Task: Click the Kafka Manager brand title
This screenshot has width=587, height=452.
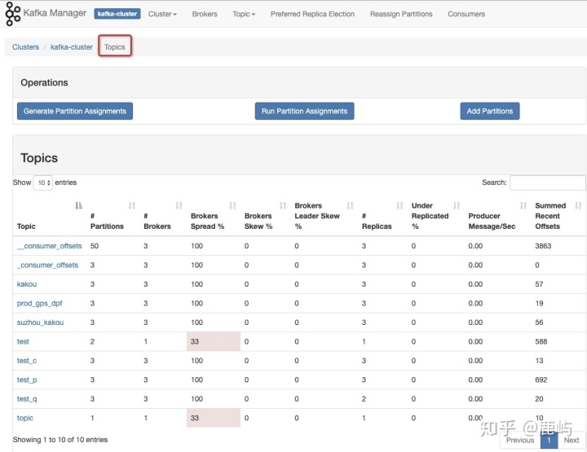Action: tap(55, 13)
